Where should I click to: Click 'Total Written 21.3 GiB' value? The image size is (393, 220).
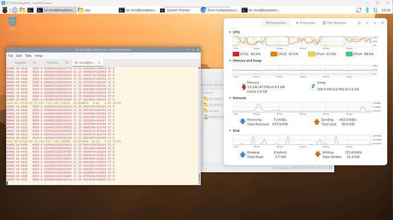pos(353,157)
